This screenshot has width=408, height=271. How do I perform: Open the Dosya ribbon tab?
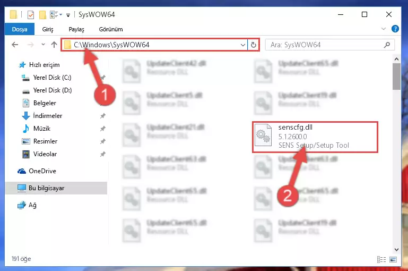pos(20,29)
